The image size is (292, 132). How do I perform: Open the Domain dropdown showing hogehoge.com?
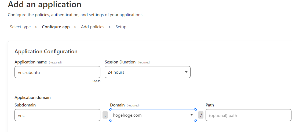(x=150, y=115)
